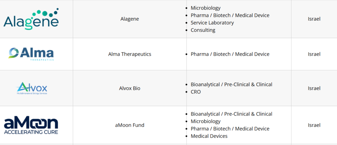
Task: Click the Alvox Bio logo
Action: pos(32,88)
